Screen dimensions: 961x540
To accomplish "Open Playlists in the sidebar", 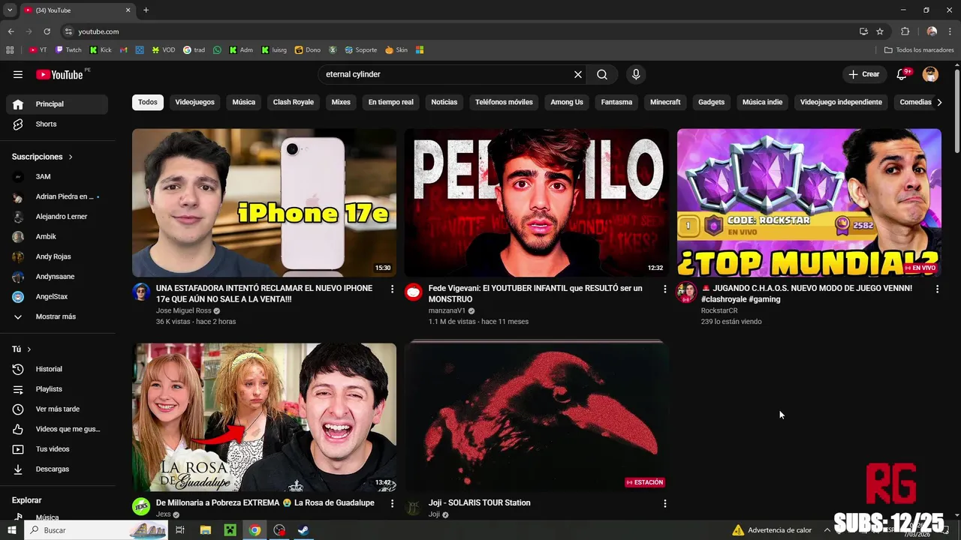I will pos(57,389).
